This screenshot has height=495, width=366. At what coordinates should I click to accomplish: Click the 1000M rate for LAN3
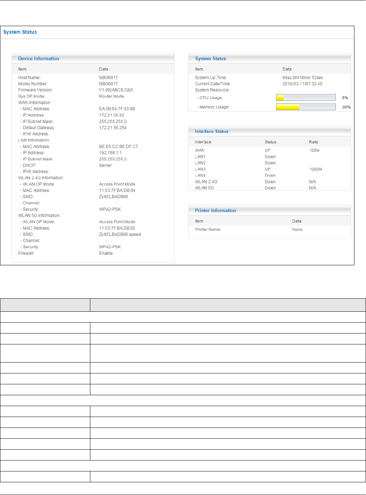pos(316,169)
